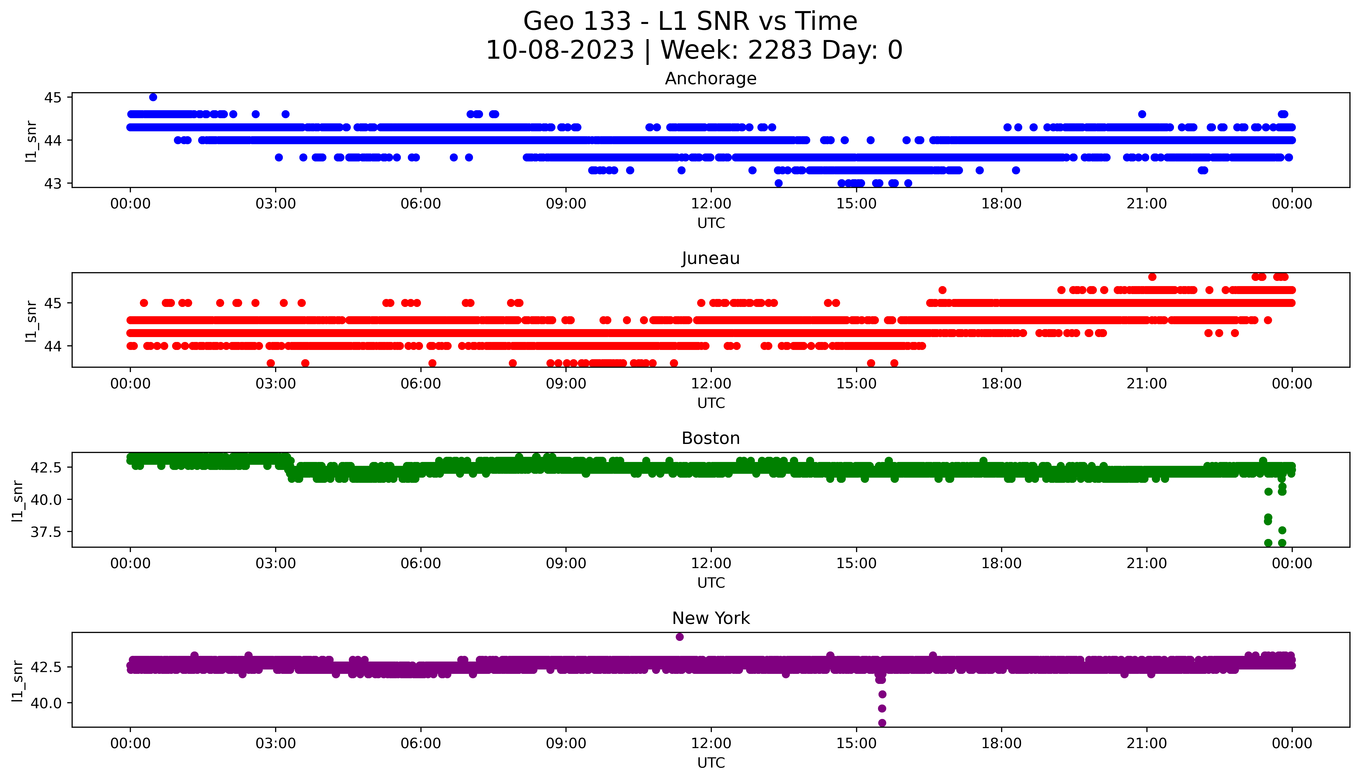Click the 44 y-tick on the Juneau plot

click(53, 346)
